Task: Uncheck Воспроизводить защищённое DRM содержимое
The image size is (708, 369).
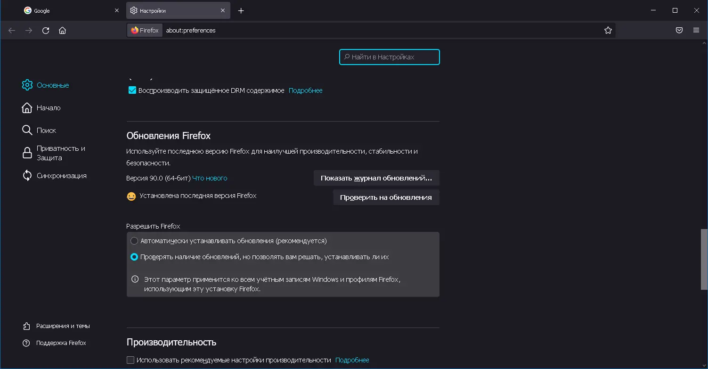Action: pyautogui.click(x=132, y=90)
